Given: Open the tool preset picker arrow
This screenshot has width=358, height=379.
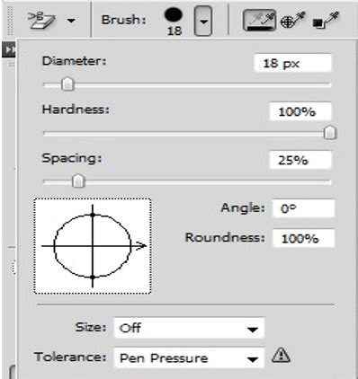Looking at the screenshot, I should [71, 21].
